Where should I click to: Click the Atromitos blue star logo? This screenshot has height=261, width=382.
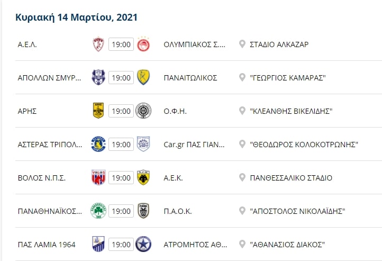(x=143, y=244)
